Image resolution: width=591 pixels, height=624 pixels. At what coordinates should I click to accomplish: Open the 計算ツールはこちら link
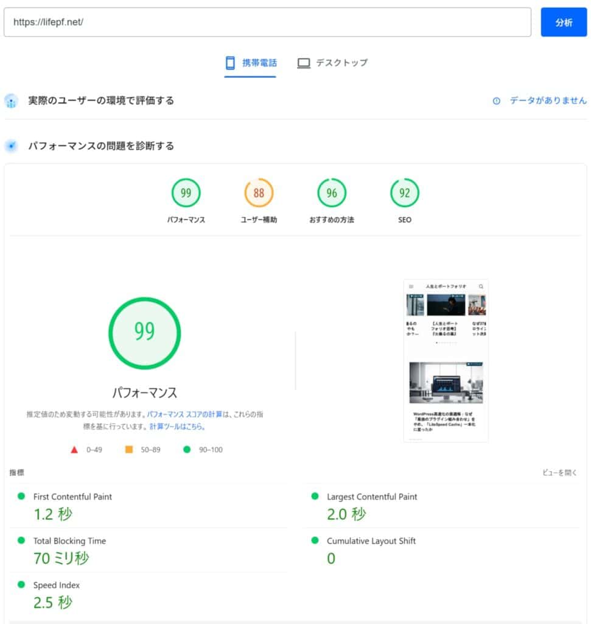[177, 427]
